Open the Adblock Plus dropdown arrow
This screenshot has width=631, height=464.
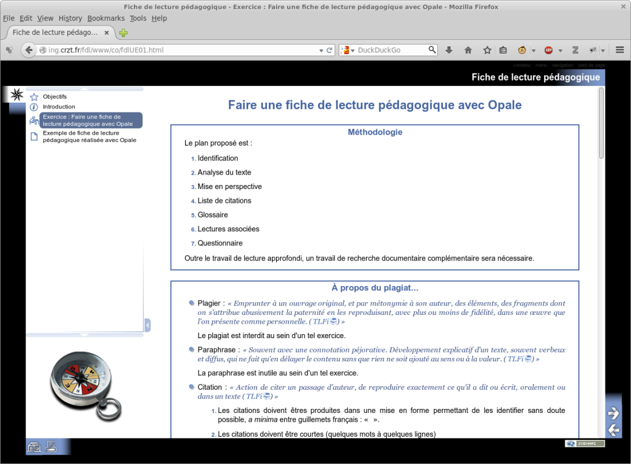560,50
